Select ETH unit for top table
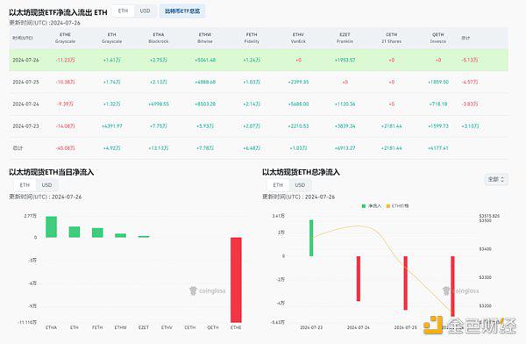The image size is (526, 344). (x=123, y=11)
